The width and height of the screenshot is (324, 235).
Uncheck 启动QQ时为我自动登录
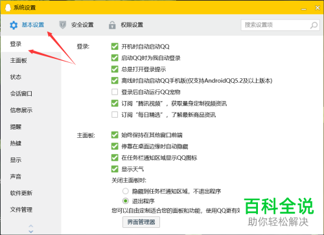(x=115, y=58)
